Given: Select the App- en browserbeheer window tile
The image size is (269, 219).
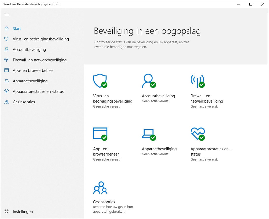Looking at the screenshot, I should pyautogui.click(x=100, y=133).
